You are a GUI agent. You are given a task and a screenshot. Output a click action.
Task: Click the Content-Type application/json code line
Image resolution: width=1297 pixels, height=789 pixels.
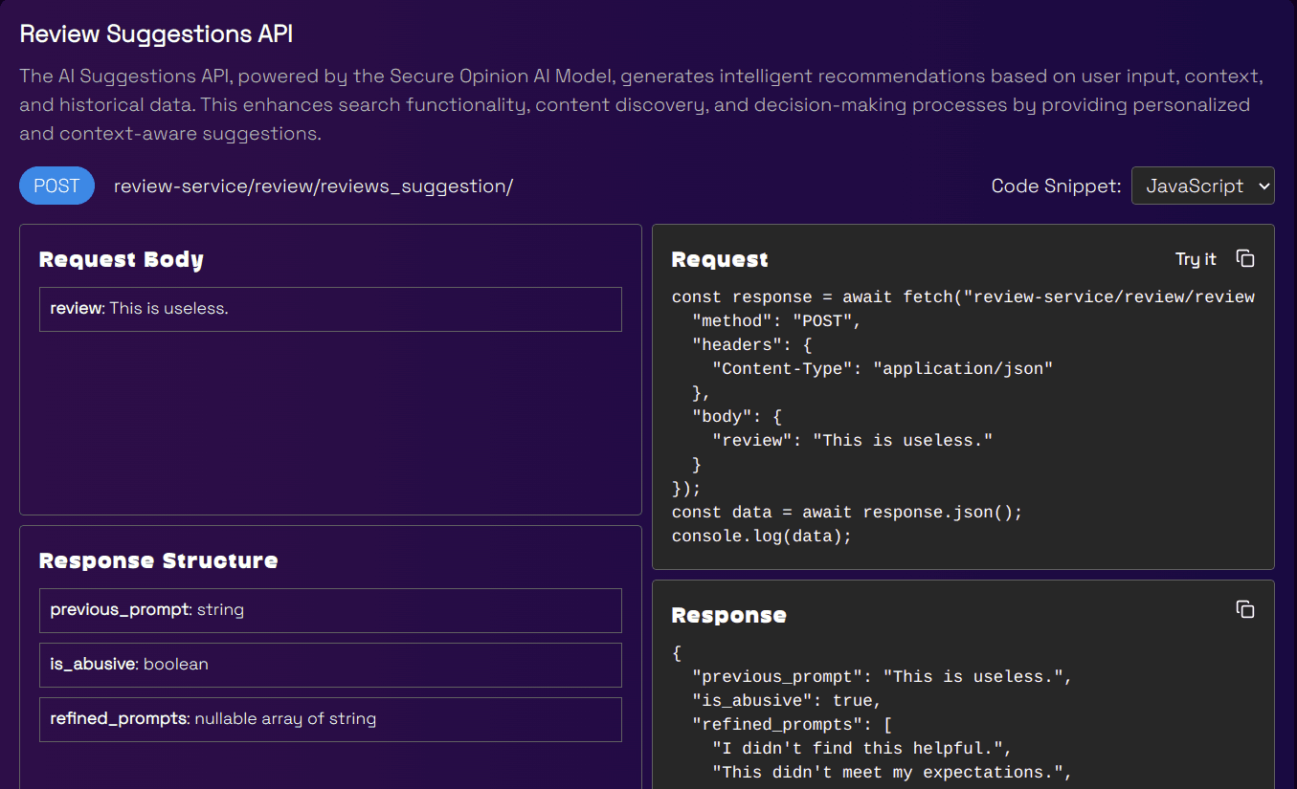pos(883,368)
